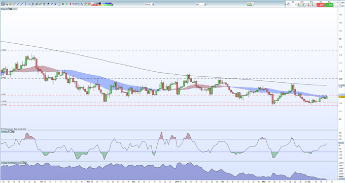Click window icon beside Average True Range label
345x183 pixels.
23,163
